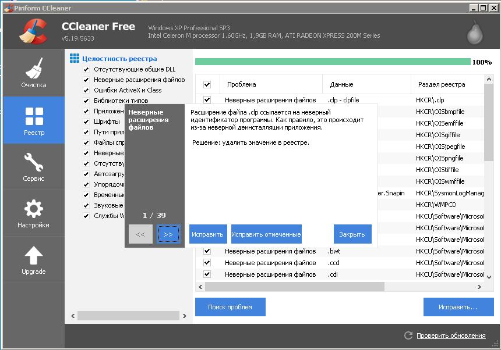Click left arrow of results horizontal scrollbar
Screen dimensions: 501x350
point(200,287)
